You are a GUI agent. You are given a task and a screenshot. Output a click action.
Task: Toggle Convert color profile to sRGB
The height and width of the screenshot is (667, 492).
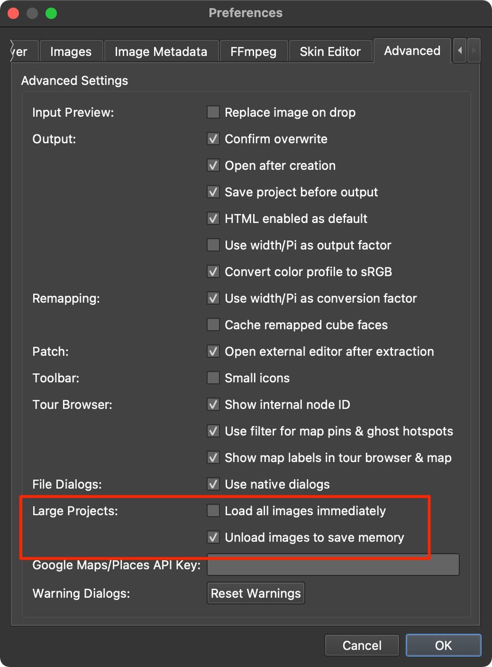click(x=213, y=271)
